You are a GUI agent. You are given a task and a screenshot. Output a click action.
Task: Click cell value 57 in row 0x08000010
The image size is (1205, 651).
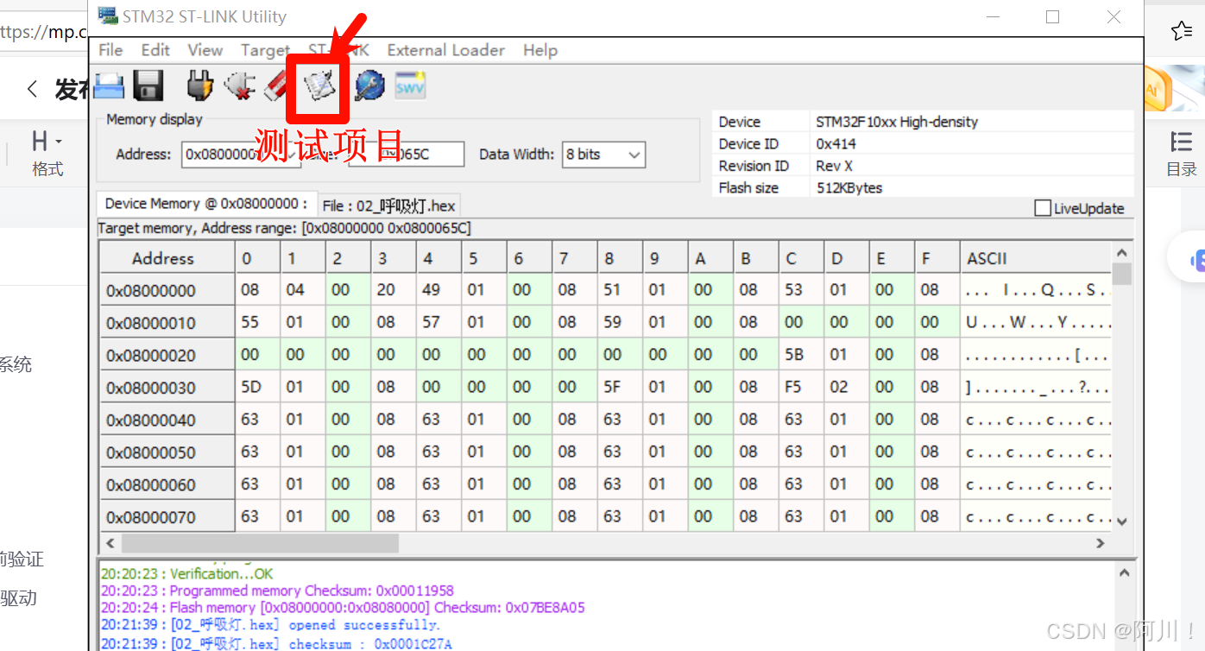(438, 322)
